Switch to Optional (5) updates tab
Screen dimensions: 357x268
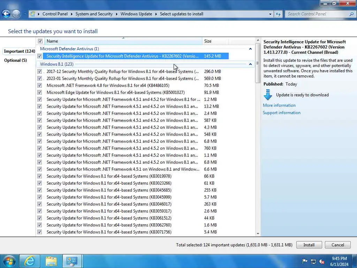click(x=15, y=60)
